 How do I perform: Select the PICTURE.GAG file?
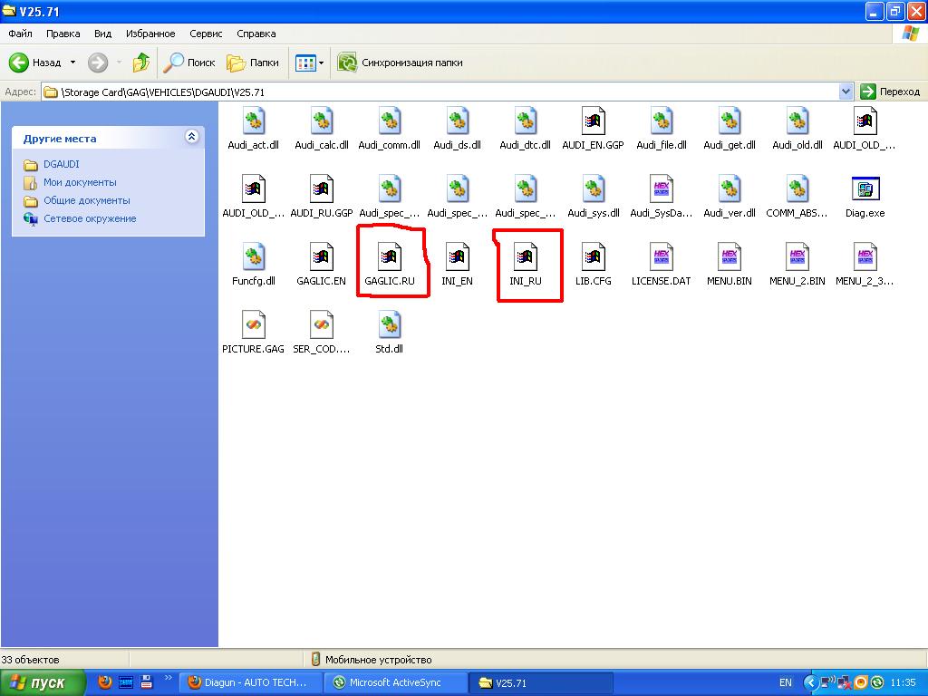point(254,333)
